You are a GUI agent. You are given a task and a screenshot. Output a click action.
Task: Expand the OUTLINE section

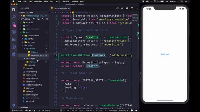(24, 107)
